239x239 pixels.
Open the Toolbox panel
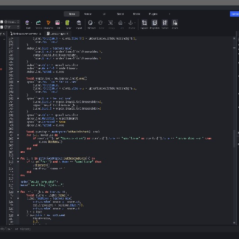(165, 24)
